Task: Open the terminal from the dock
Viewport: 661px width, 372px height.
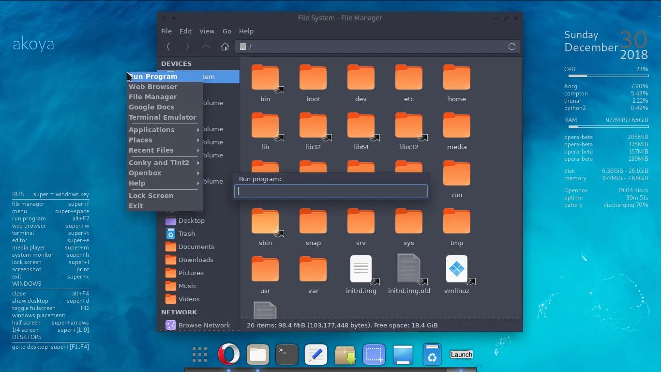Action: (x=286, y=355)
